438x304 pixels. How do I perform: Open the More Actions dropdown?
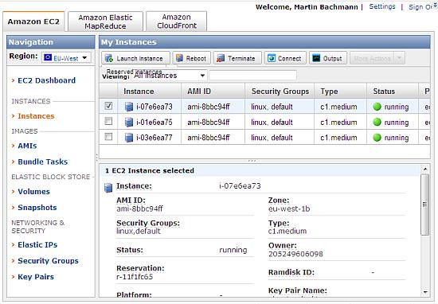pyautogui.click(x=377, y=58)
